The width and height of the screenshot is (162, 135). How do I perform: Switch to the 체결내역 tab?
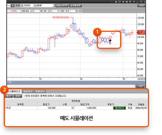tap(40, 91)
